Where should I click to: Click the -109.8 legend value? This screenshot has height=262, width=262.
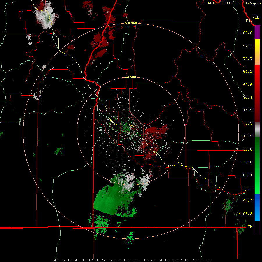coord(245,214)
